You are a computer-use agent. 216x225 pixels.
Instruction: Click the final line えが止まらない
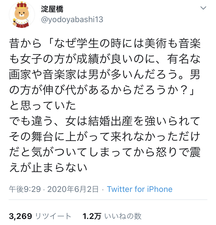[48, 168]
